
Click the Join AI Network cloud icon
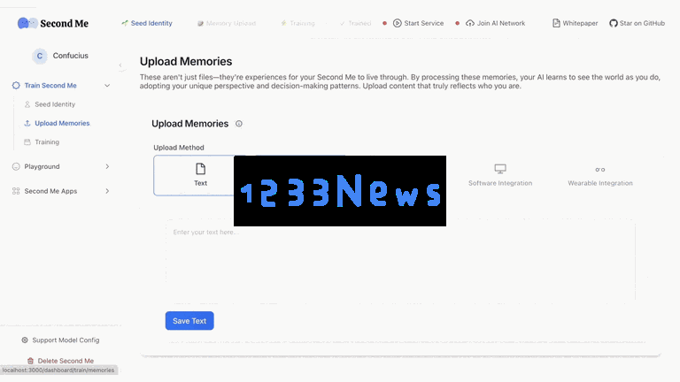point(470,23)
